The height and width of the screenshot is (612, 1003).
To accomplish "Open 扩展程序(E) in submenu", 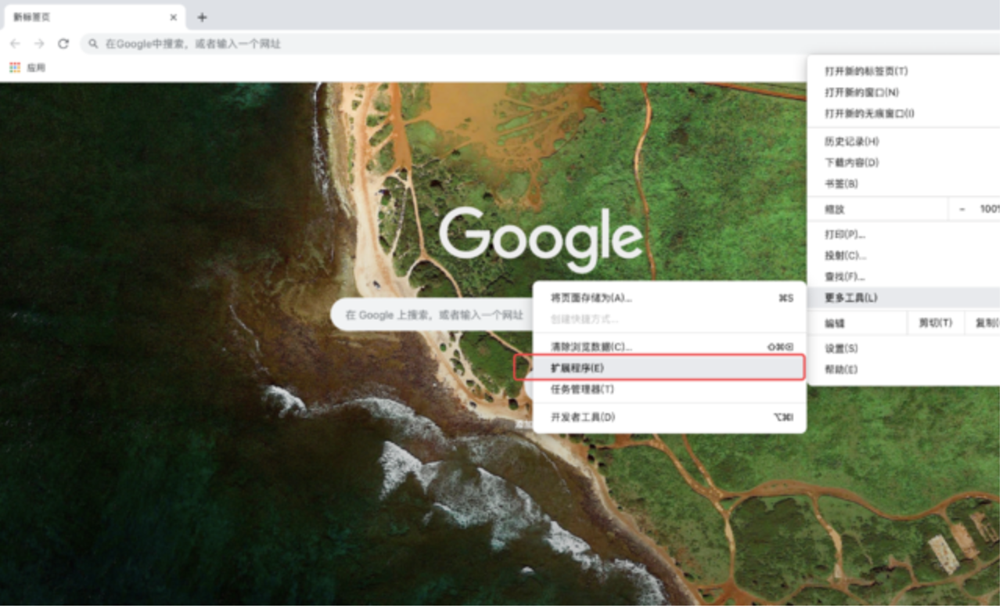I will coord(670,368).
